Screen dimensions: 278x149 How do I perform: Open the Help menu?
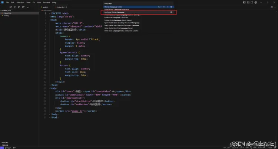pos(54,3)
